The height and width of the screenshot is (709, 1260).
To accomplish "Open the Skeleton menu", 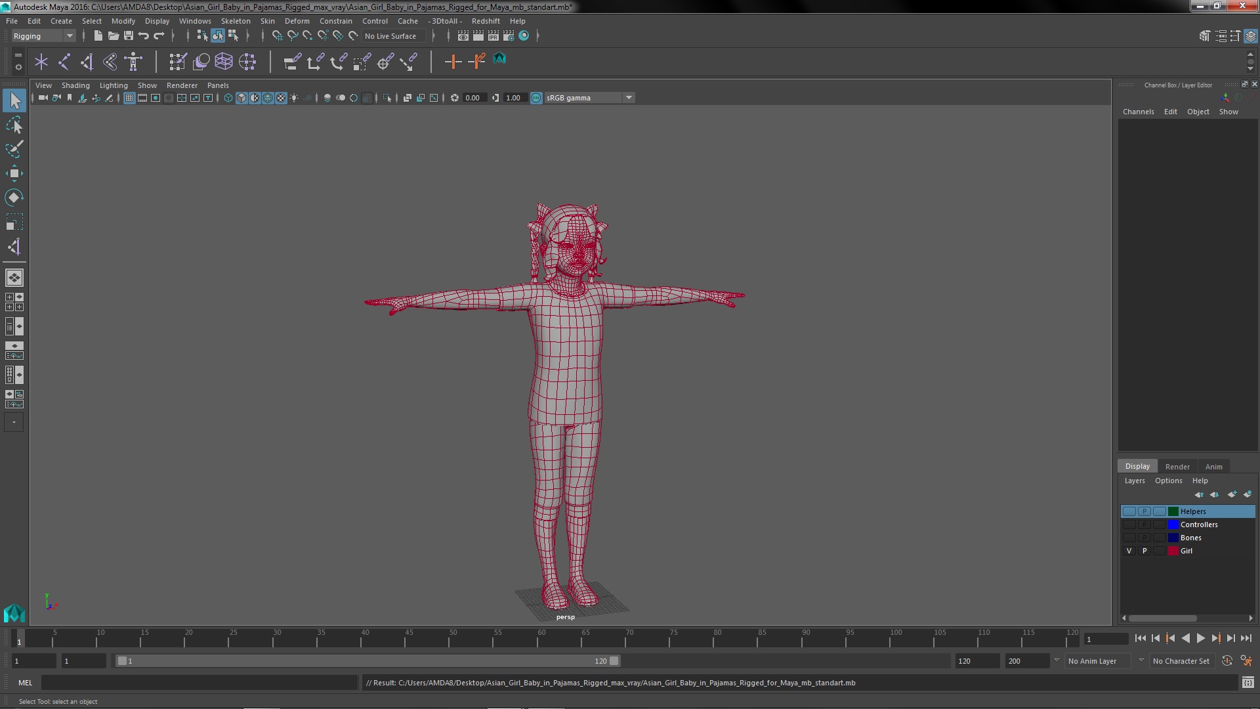I will (236, 21).
